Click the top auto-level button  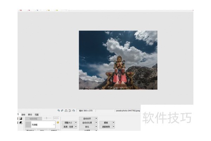(x=87, y=118)
